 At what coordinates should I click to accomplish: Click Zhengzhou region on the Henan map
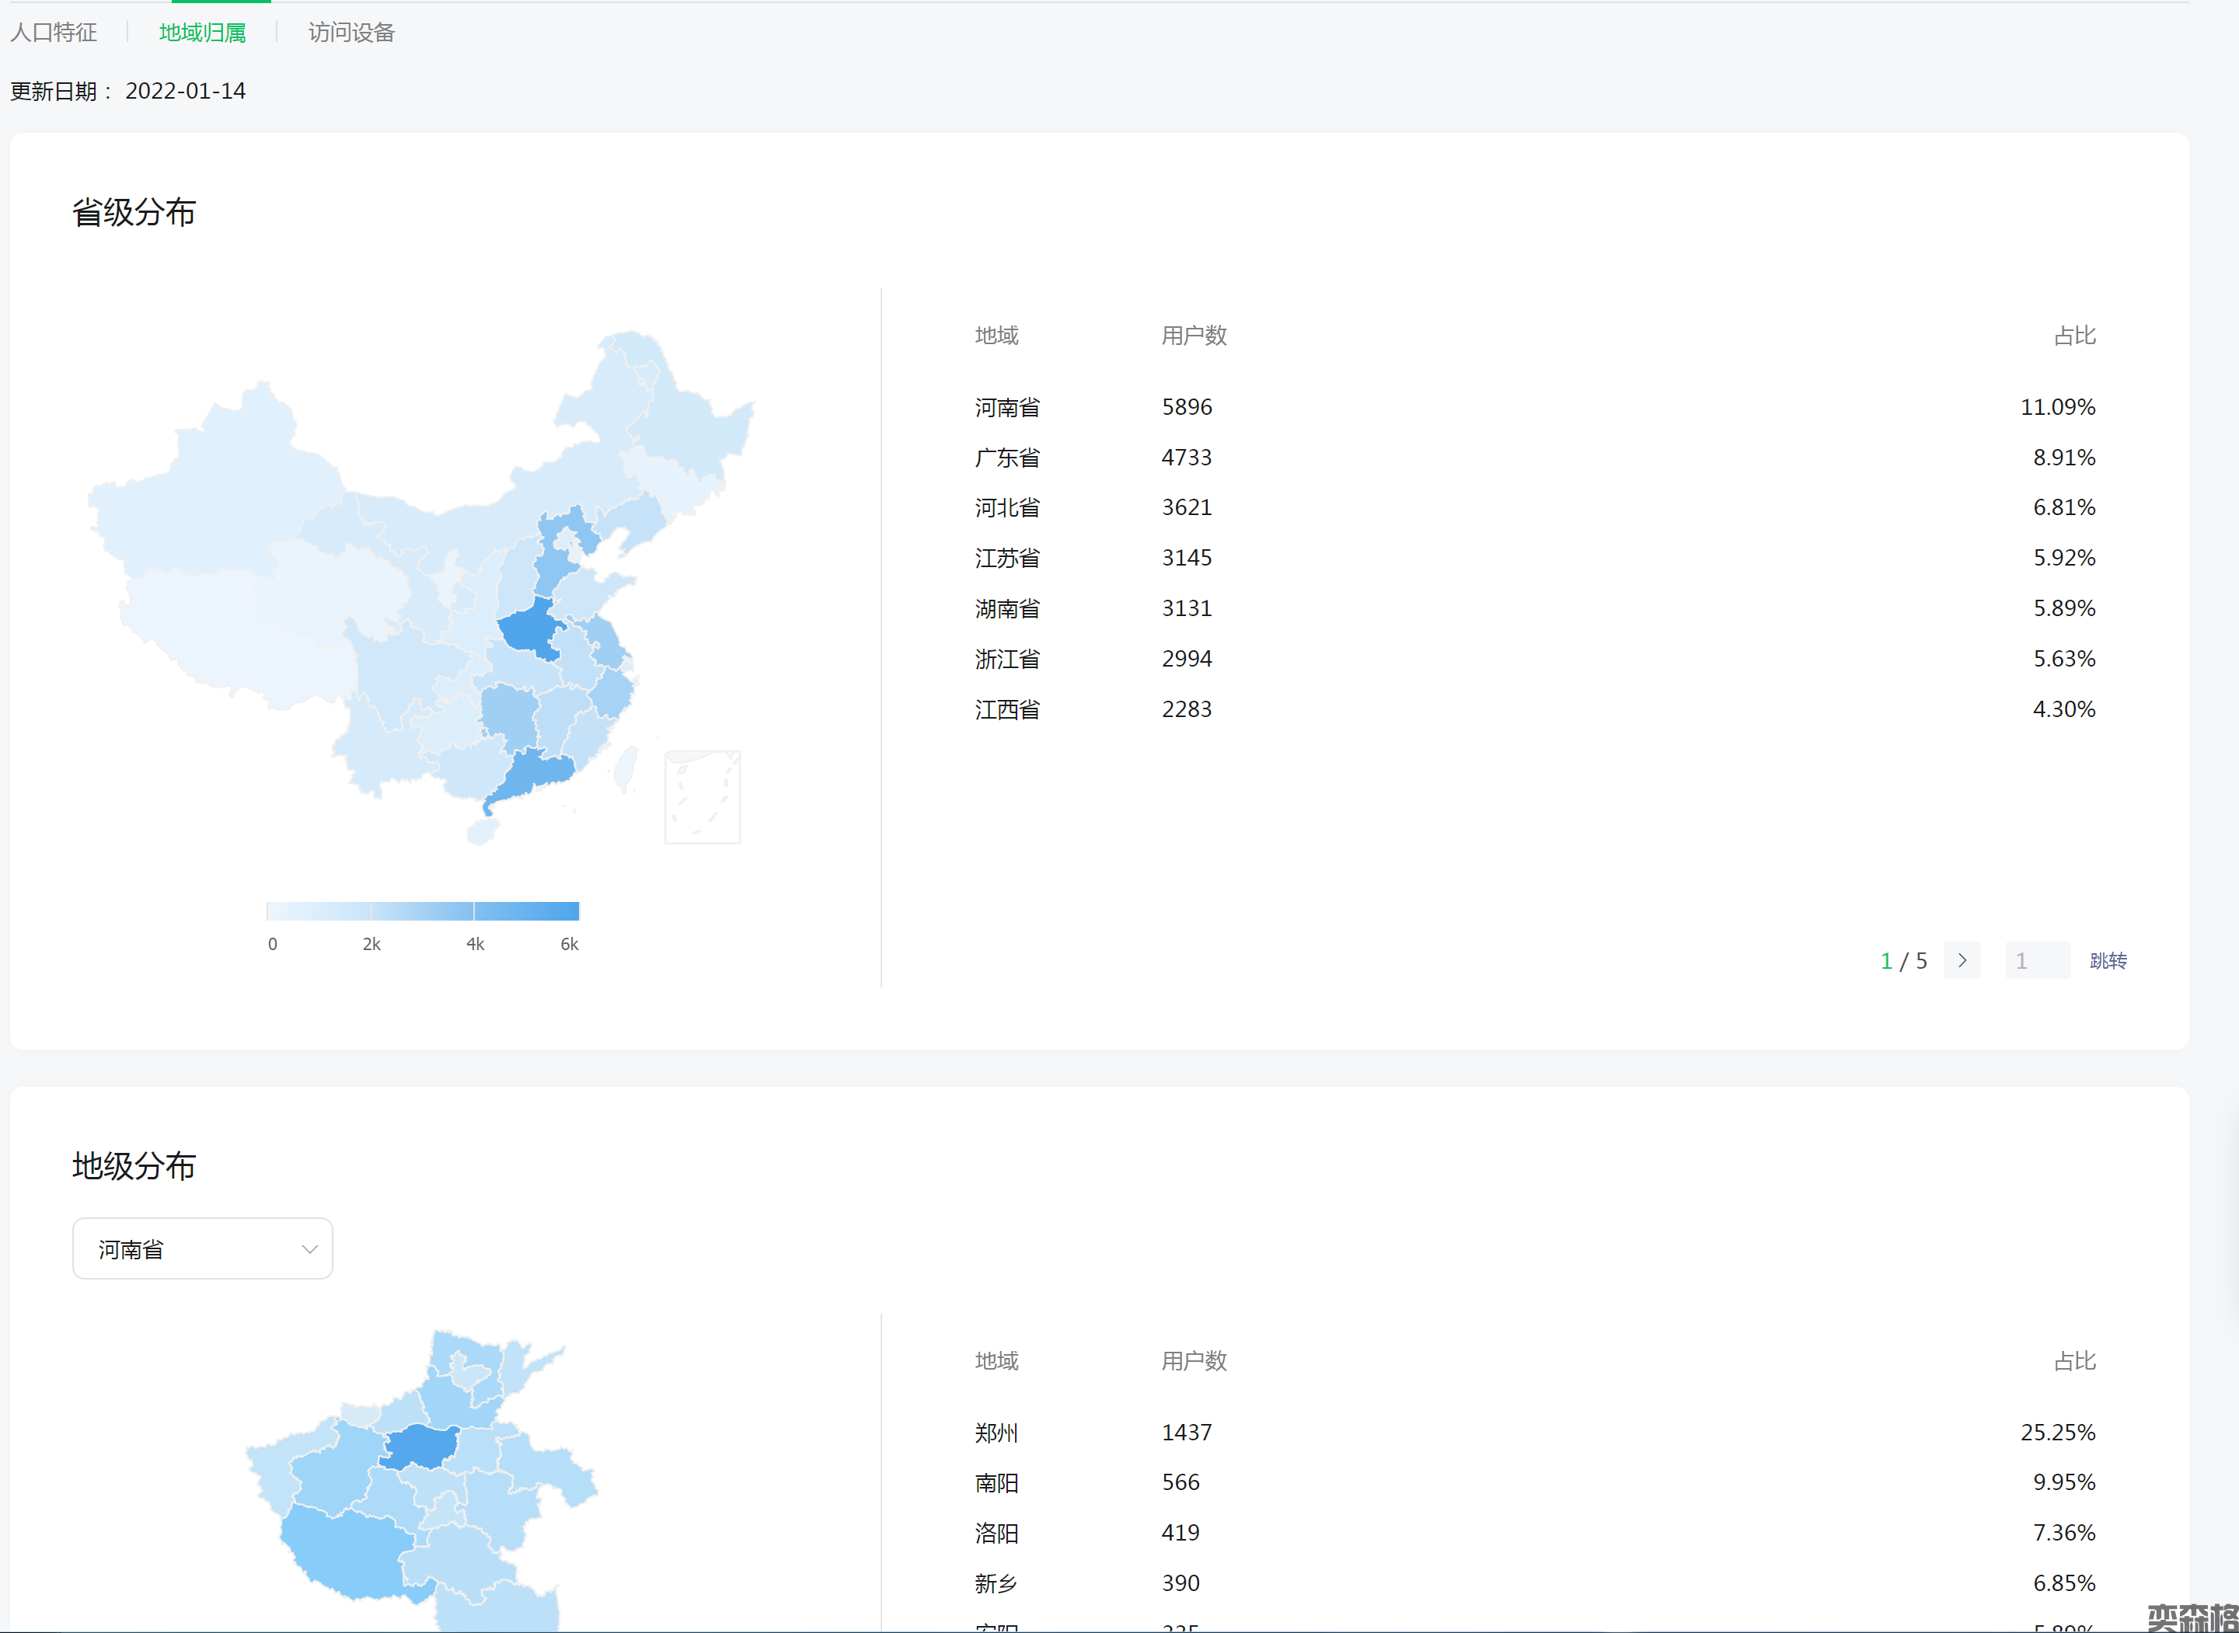click(422, 1447)
